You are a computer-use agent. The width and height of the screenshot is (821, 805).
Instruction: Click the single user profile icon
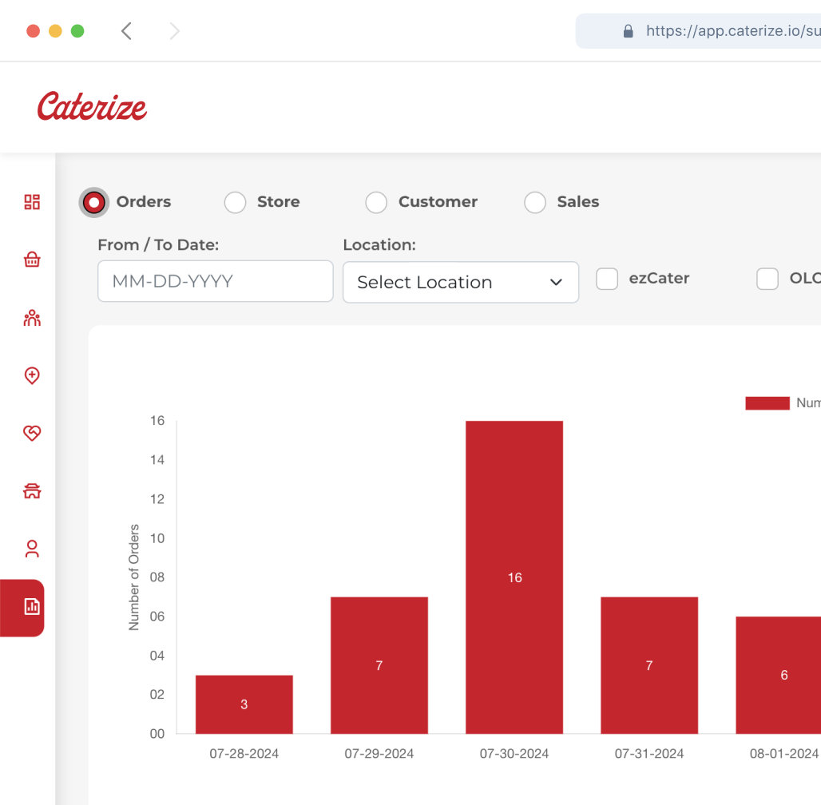[x=32, y=549]
